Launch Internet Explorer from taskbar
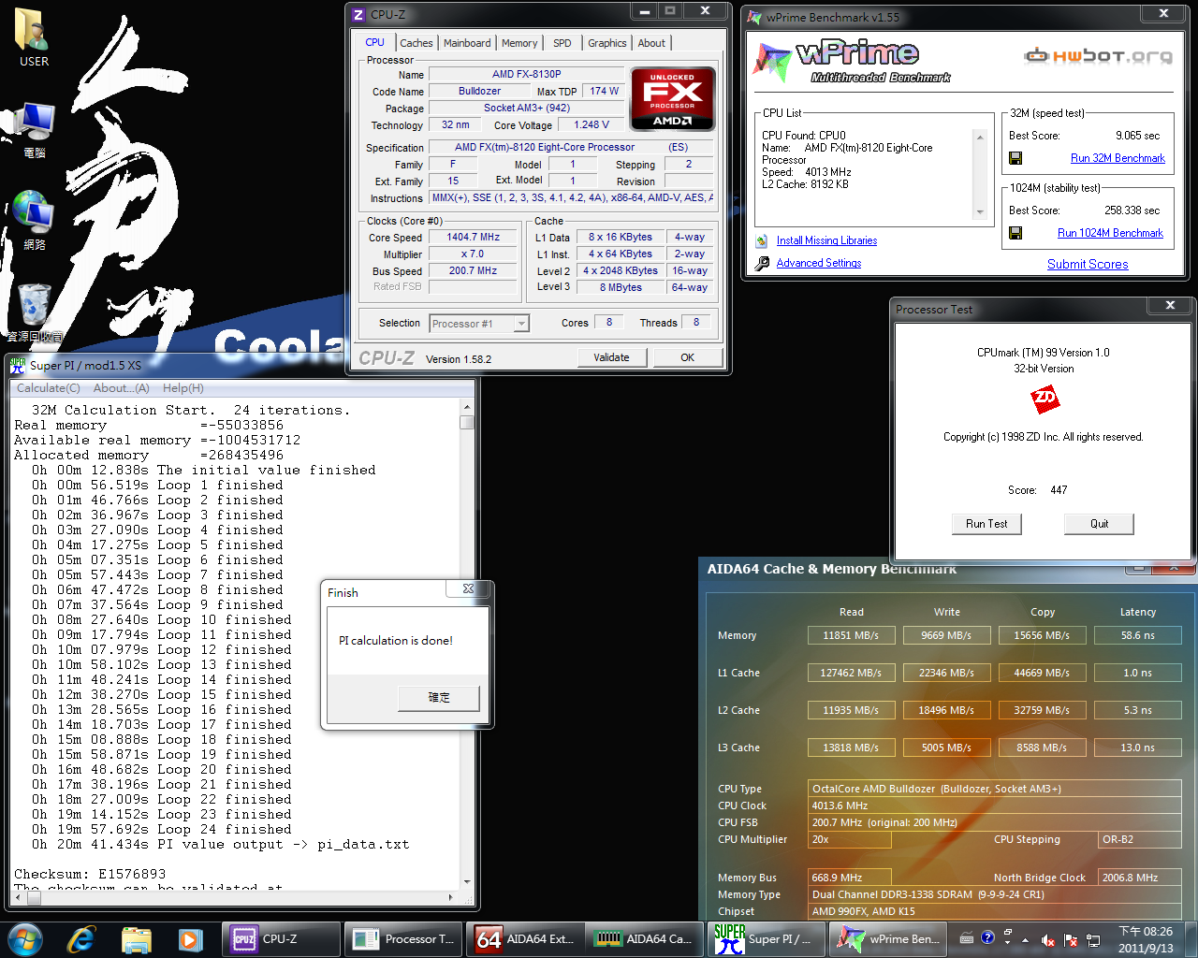 click(x=81, y=939)
